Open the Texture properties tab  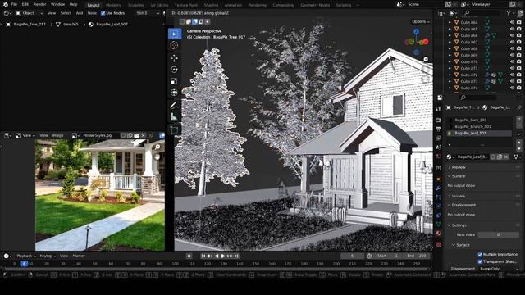click(x=438, y=244)
